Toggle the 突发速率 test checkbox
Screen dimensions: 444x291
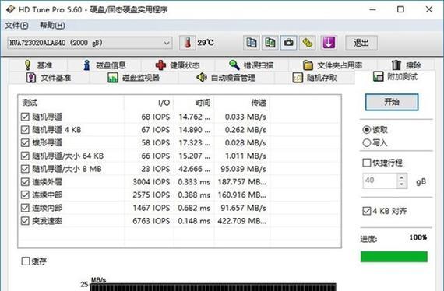pyautogui.click(x=25, y=221)
